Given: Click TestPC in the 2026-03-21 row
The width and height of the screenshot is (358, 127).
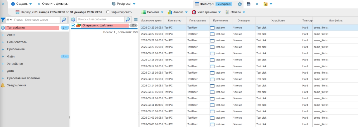Looking at the screenshot, I should tap(169, 40).
